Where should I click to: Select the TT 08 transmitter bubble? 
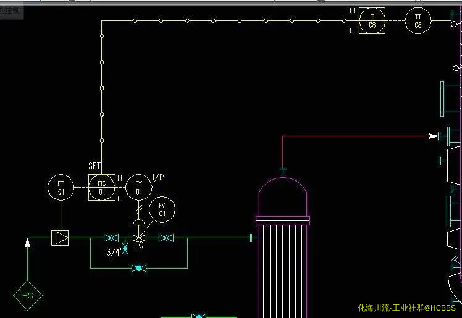coord(418,20)
